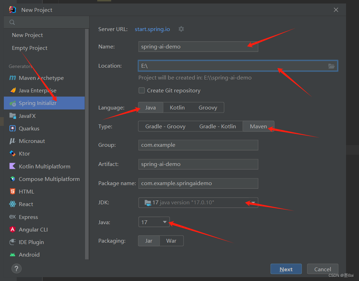The width and height of the screenshot is (359, 281).
Task: Click the Maven Archetype generator icon
Action: click(x=13, y=78)
